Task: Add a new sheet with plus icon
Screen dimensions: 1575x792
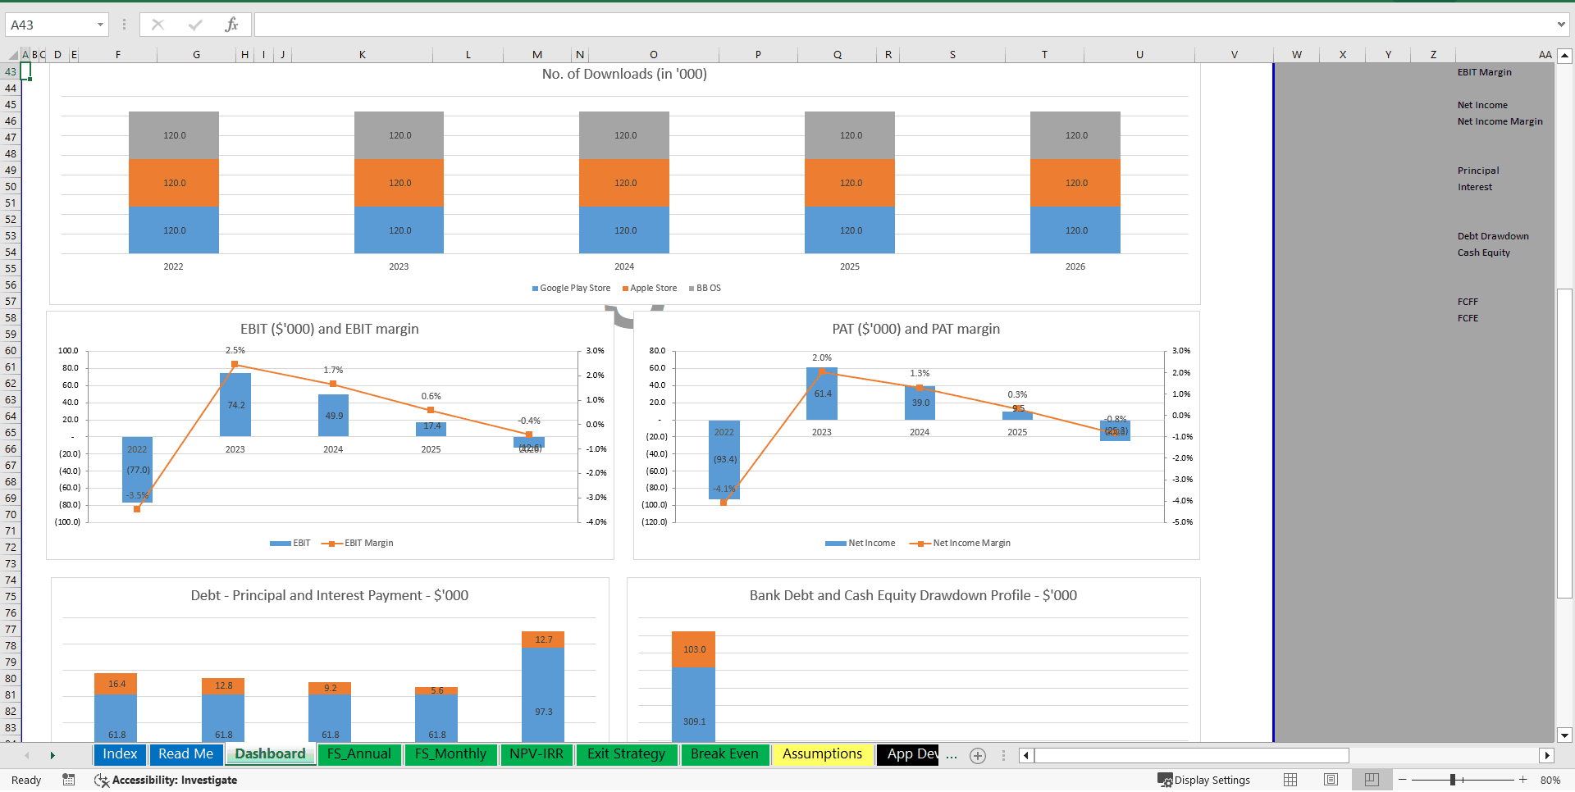Action: point(977,755)
